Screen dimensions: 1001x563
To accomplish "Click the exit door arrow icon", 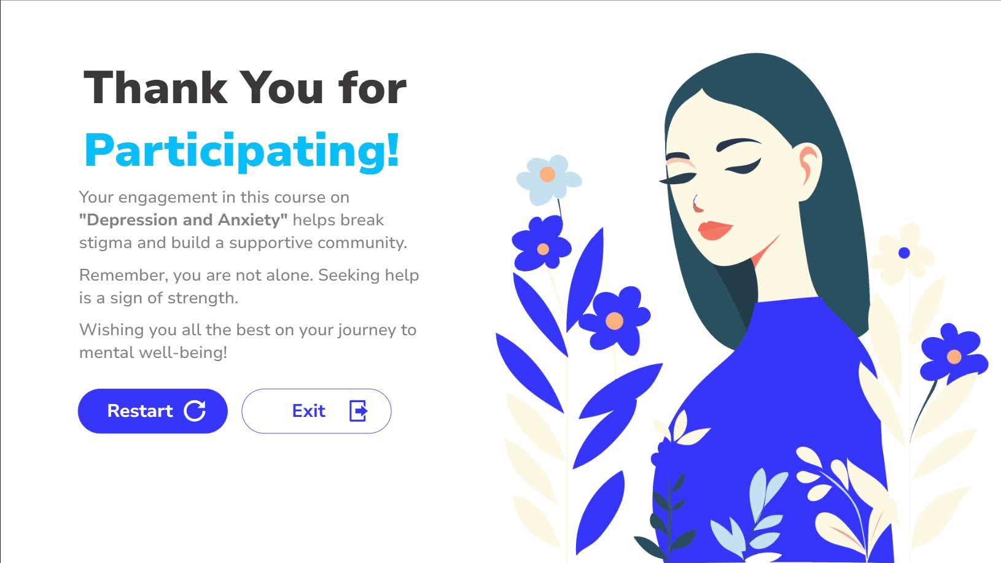I will click(x=358, y=411).
